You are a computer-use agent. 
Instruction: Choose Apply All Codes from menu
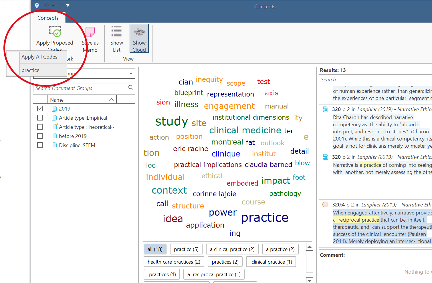(39, 57)
